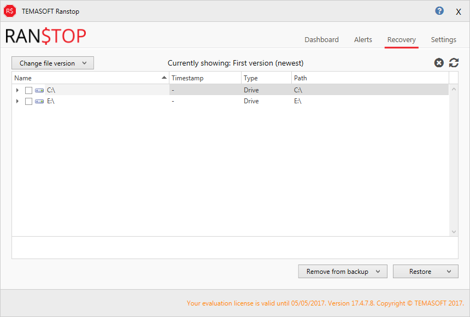Close the Ranstop window
Viewport: 470px width, 317px height.
pyautogui.click(x=459, y=11)
